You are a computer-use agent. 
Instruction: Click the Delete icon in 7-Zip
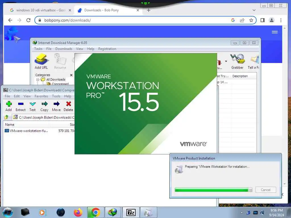(x=68, y=106)
